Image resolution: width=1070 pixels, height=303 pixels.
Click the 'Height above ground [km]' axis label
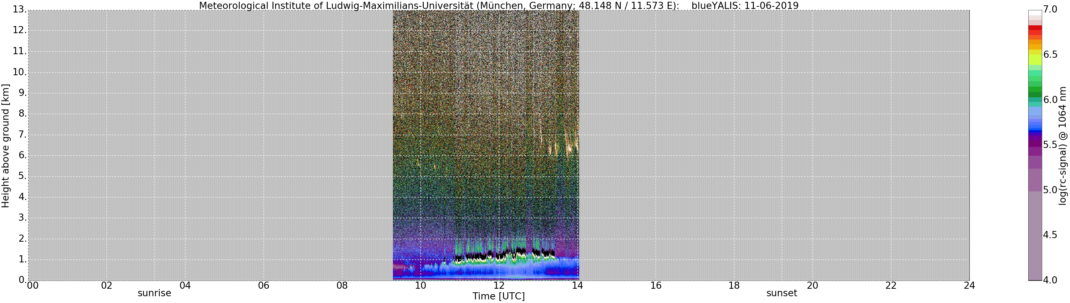(x=5, y=146)
